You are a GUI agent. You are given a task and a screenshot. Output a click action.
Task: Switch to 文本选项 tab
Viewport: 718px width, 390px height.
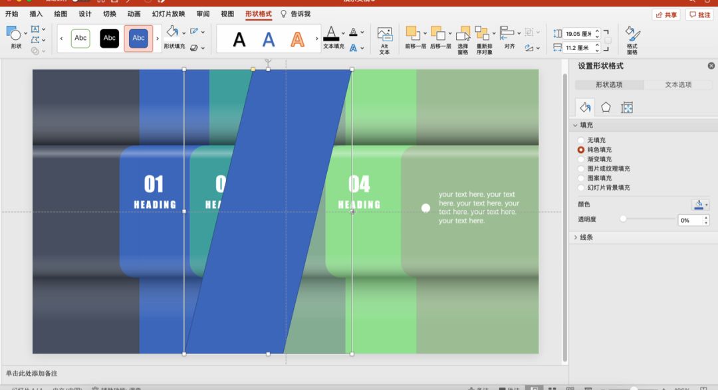678,84
